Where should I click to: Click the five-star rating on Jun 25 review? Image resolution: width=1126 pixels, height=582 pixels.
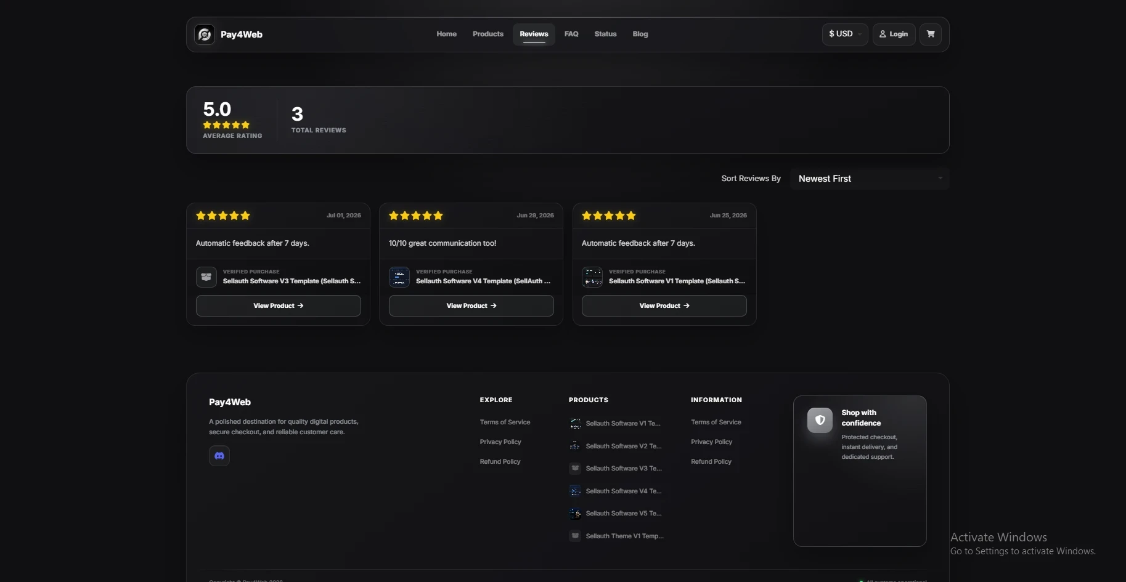(609, 216)
